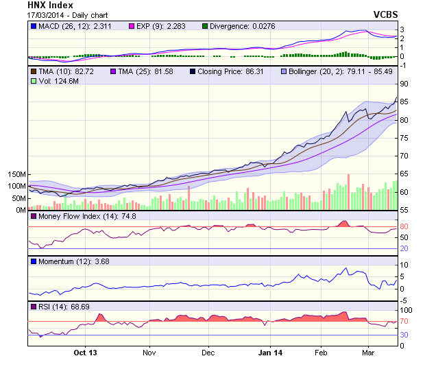Select the purple TMA (25) legend marker

(113, 71)
